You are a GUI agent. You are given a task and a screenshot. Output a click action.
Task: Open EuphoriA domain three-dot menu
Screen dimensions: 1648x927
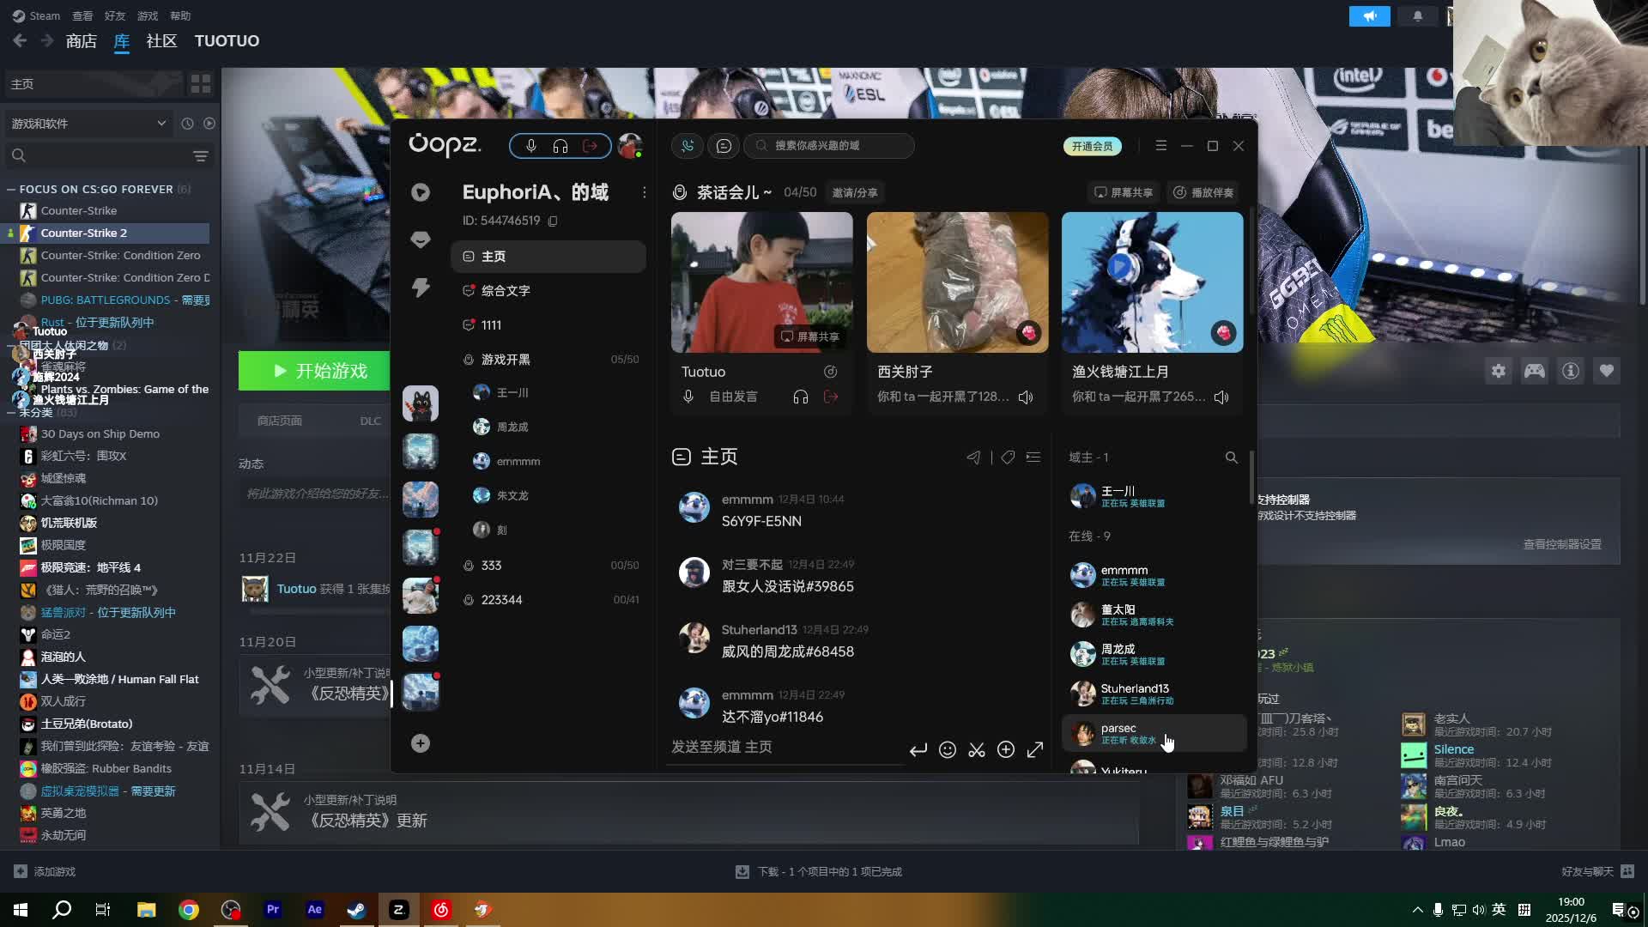(645, 192)
